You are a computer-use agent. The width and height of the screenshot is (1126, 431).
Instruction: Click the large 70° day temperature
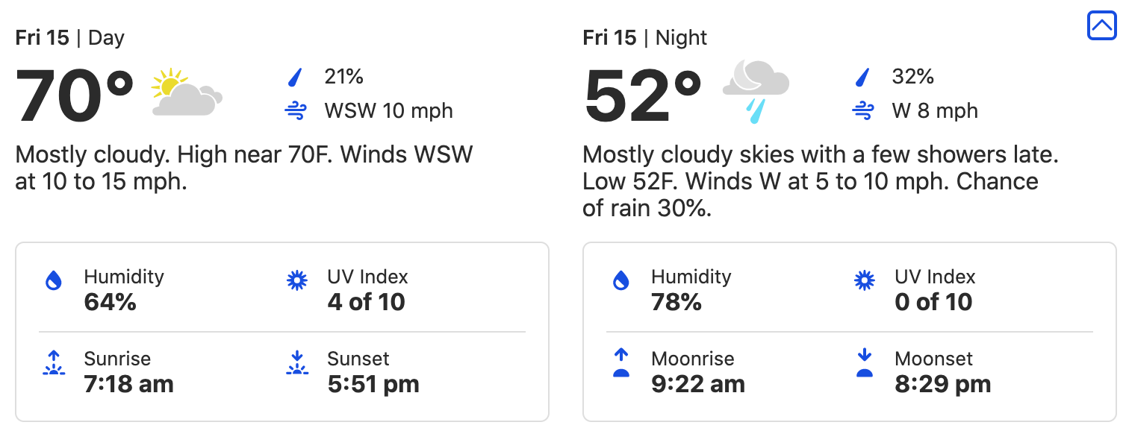(x=75, y=96)
